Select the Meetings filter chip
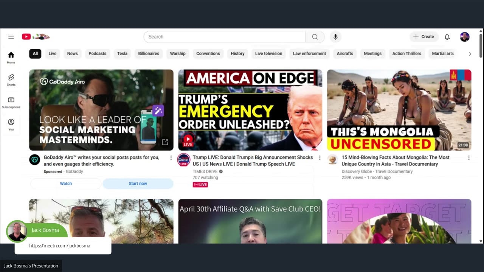Screen dimensions: 484x272 [x=372, y=54]
